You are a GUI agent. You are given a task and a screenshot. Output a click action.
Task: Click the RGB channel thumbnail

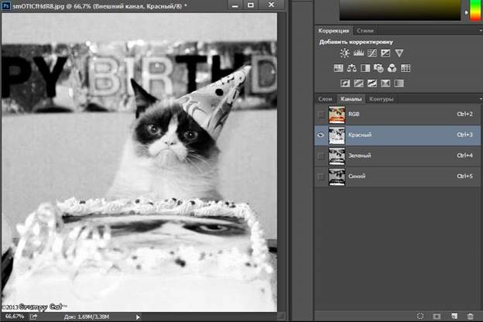click(337, 115)
